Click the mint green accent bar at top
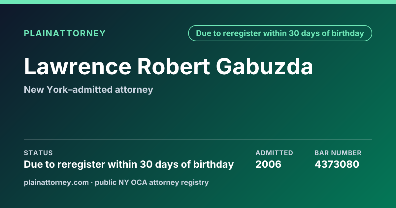396x208 pixels. tap(198, 2)
